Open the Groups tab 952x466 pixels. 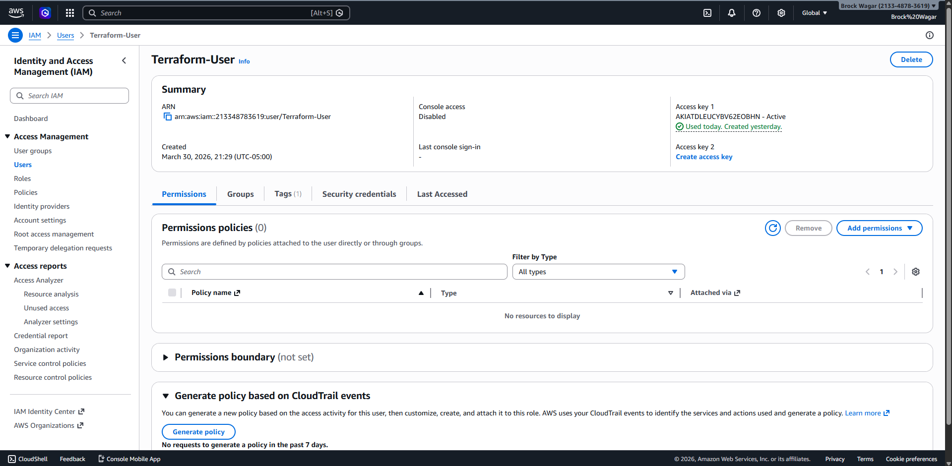pyautogui.click(x=240, y=194)
